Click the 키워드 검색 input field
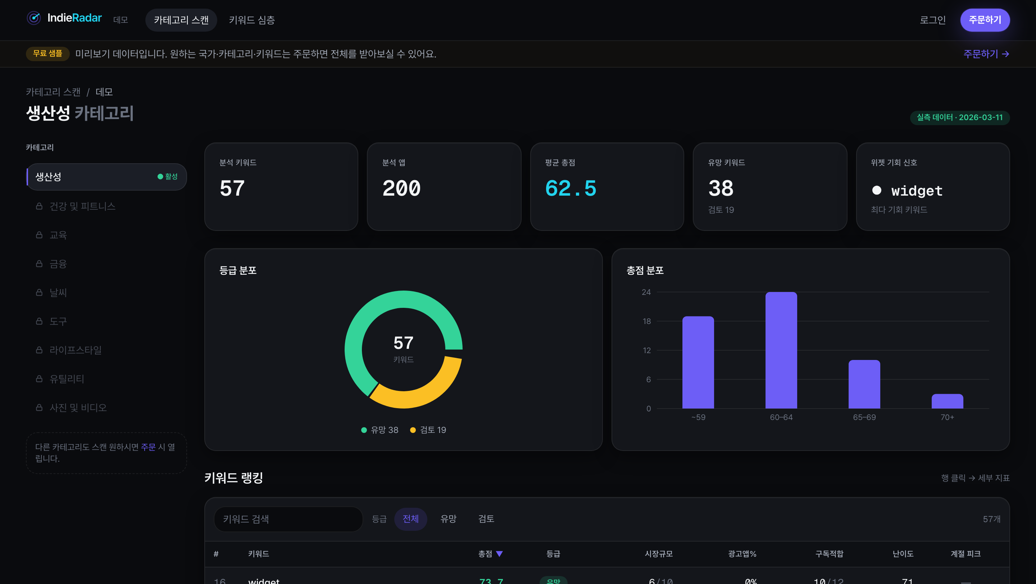Screen dimensions: 1036x584 tap(288, 519)
